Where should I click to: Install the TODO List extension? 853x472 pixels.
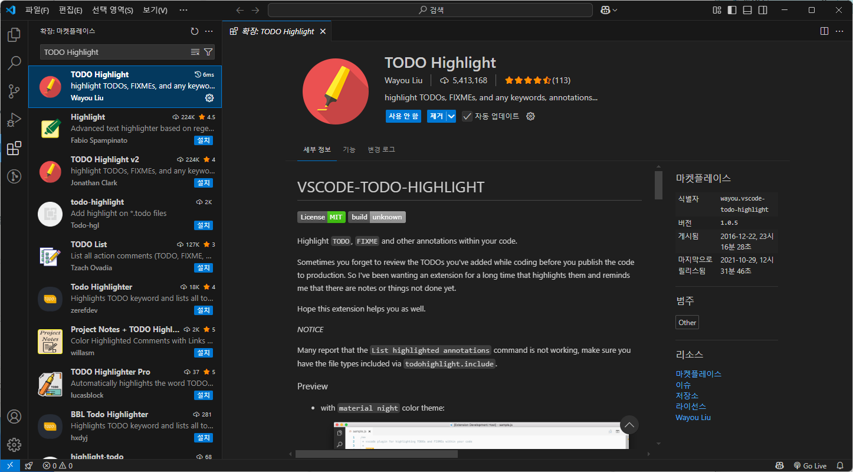pyautogui.click(x=204, y=268)
